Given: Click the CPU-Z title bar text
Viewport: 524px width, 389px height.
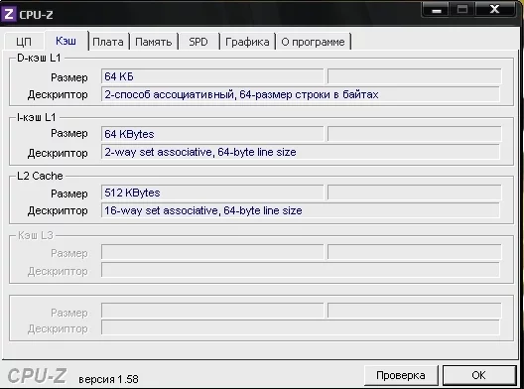Looking at the screenshot, I should 36,15.
